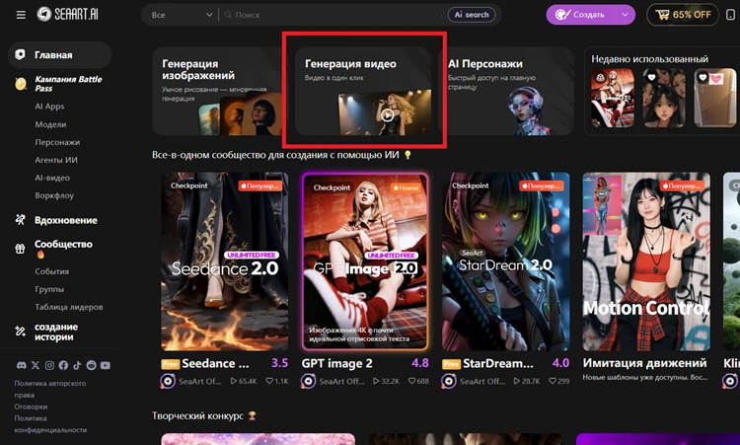
Task: Open the 'AI Персонажи' card
Action: 506,91
